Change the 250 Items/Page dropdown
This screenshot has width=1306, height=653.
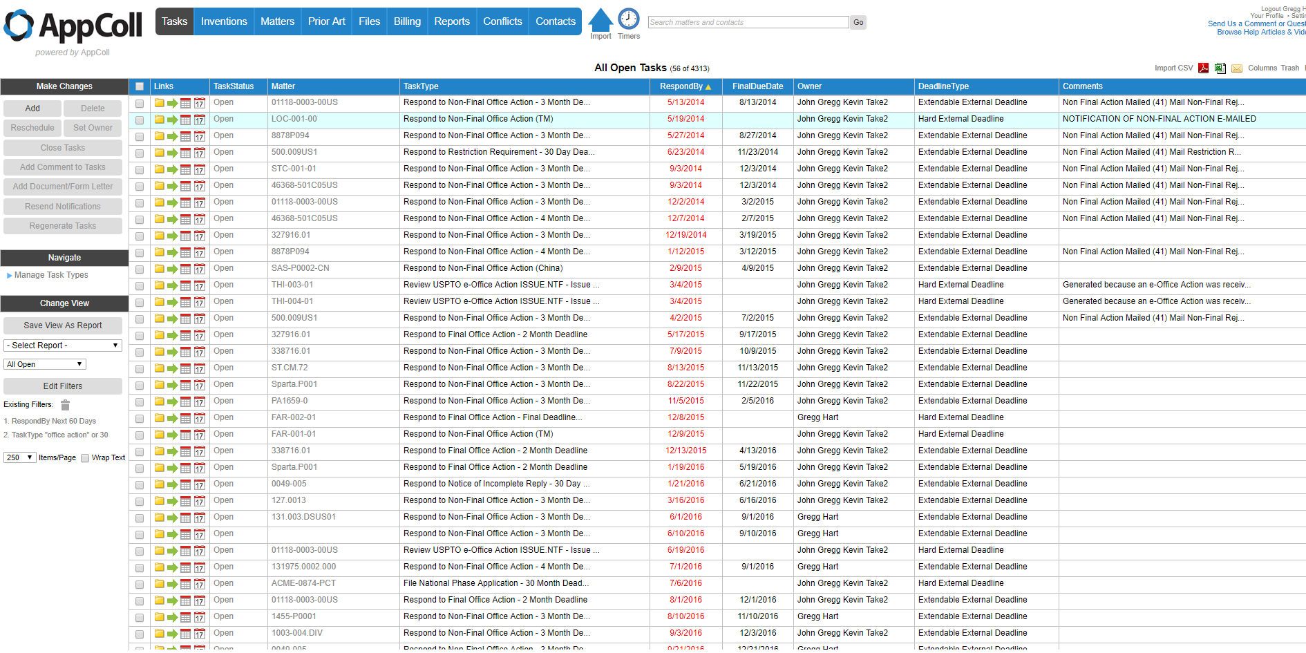point(19,457)
